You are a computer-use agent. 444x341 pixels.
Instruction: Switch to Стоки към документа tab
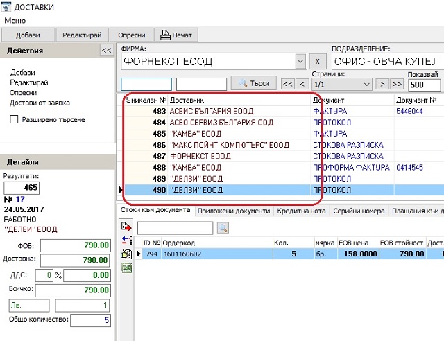pyautogui.click(x=155, y=210)
